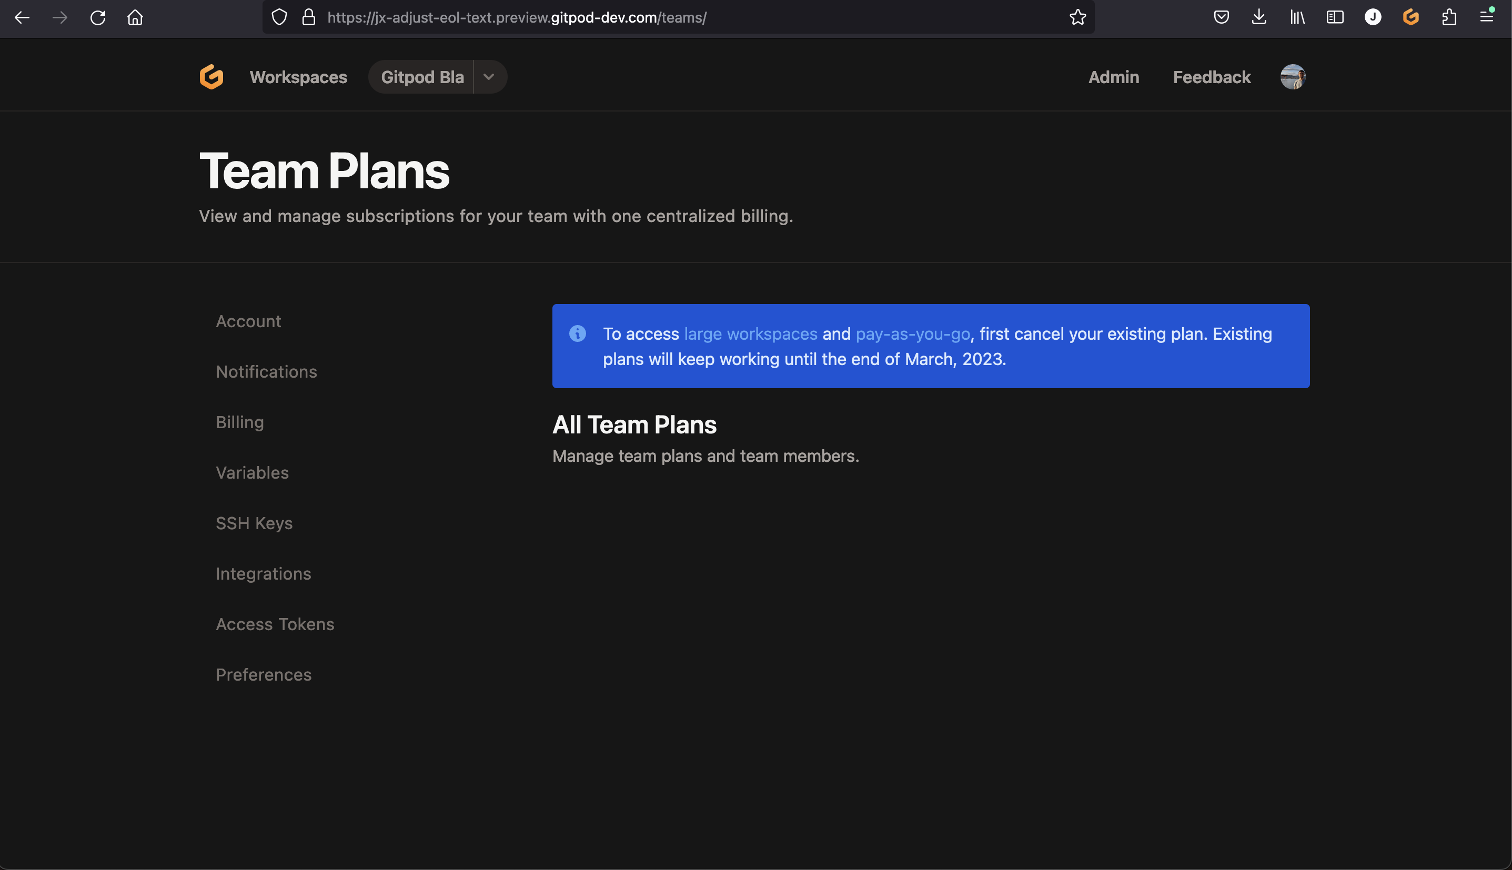Go back with the browser back arrow
Screen dimensions: 1512x870
22,18
